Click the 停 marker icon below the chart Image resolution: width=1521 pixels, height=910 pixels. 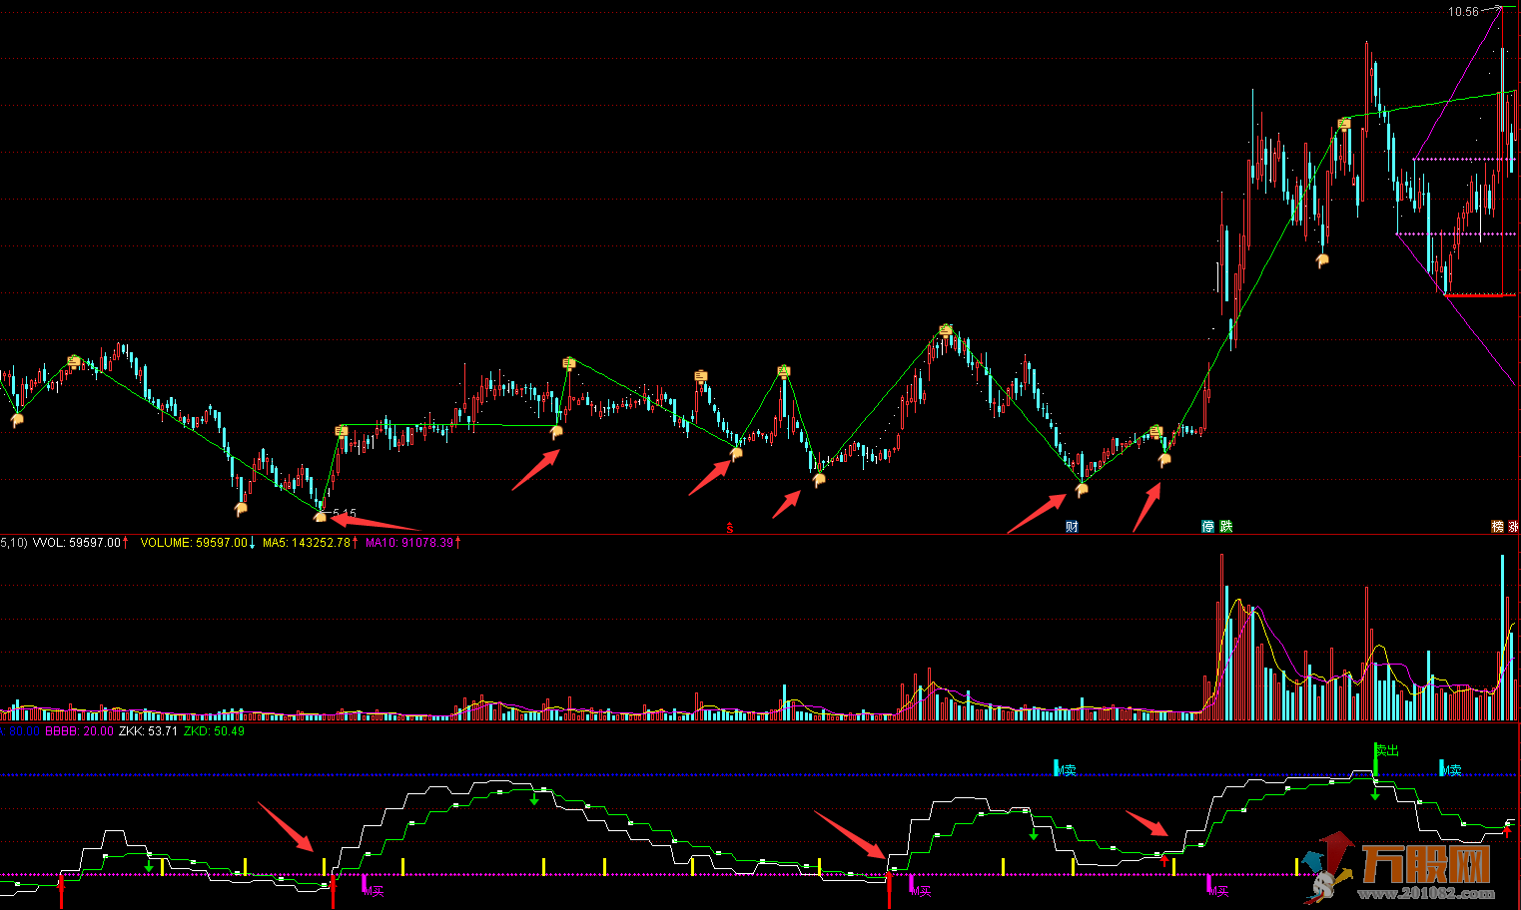point(1207,527)
